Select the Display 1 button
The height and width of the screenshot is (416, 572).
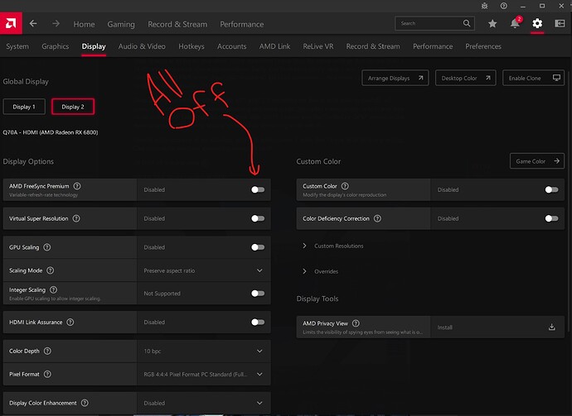pyautogui.click(x=23, y=107)
